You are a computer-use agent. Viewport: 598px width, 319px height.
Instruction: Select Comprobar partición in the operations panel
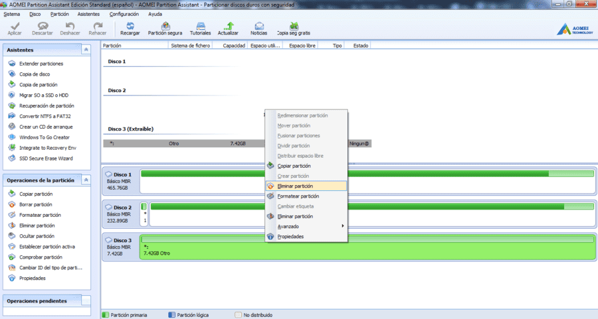click(41, 257)
